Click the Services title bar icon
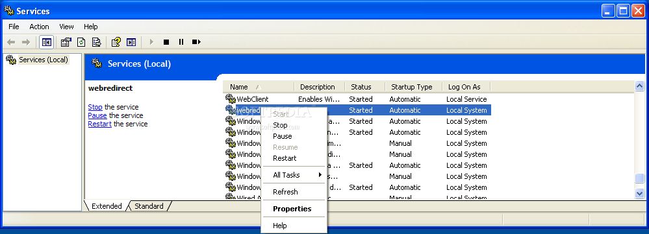 (x=8, y=11)
